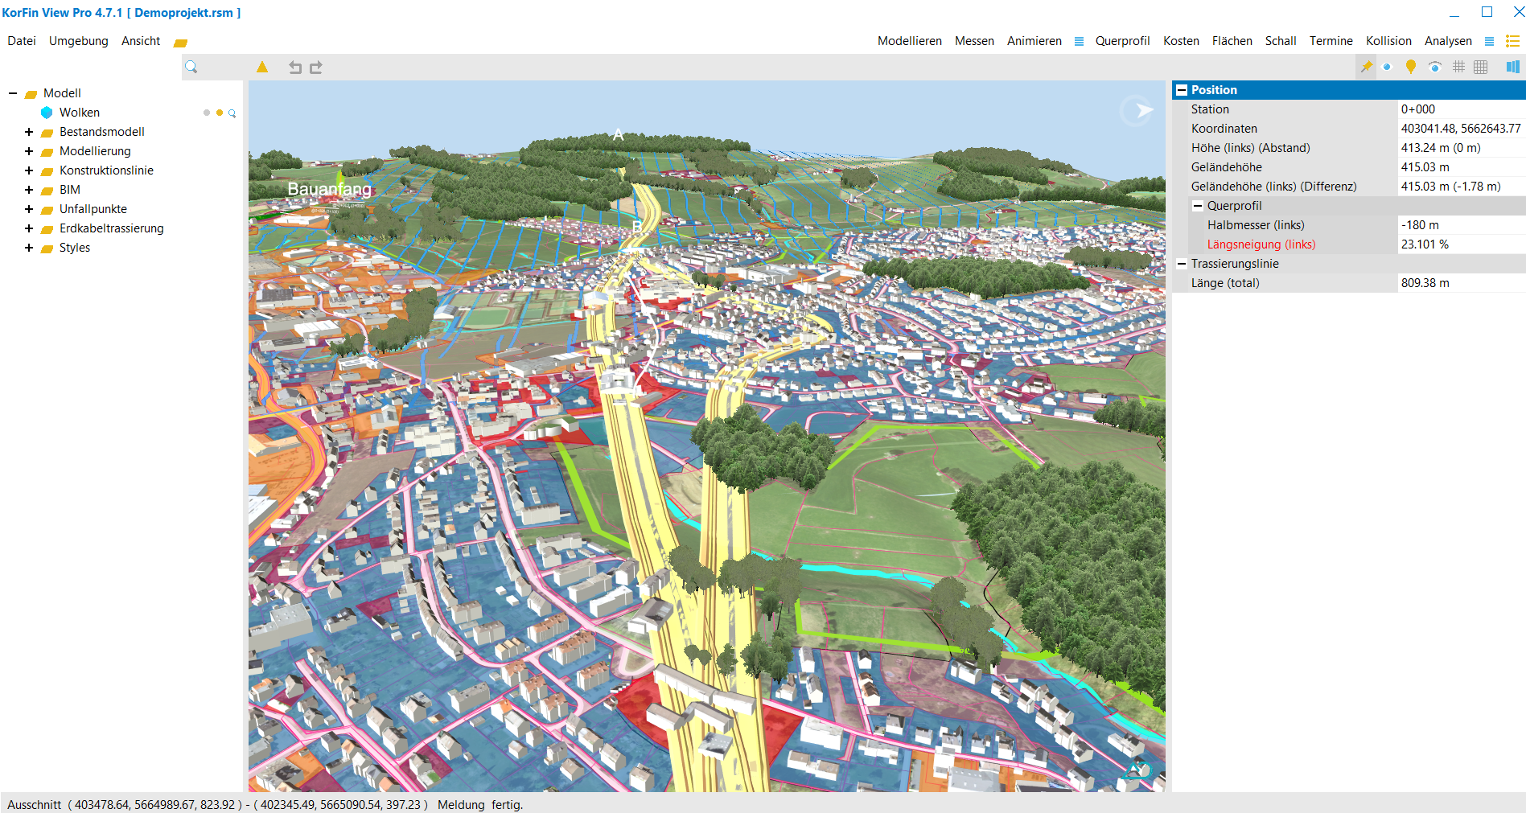
Task: Click the fine grid lines icon
Action: (1458, 68)
